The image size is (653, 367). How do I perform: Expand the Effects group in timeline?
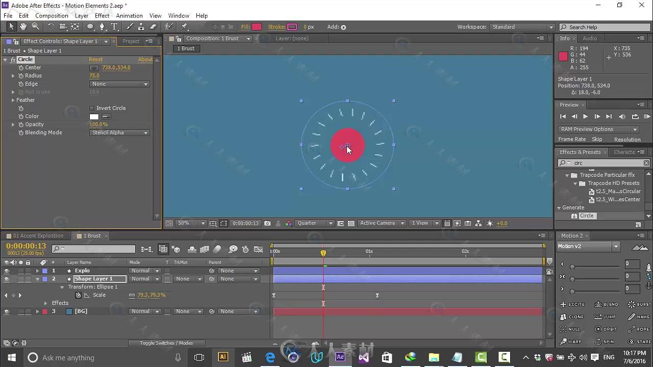pyautogui.click(x=45, y=303)
